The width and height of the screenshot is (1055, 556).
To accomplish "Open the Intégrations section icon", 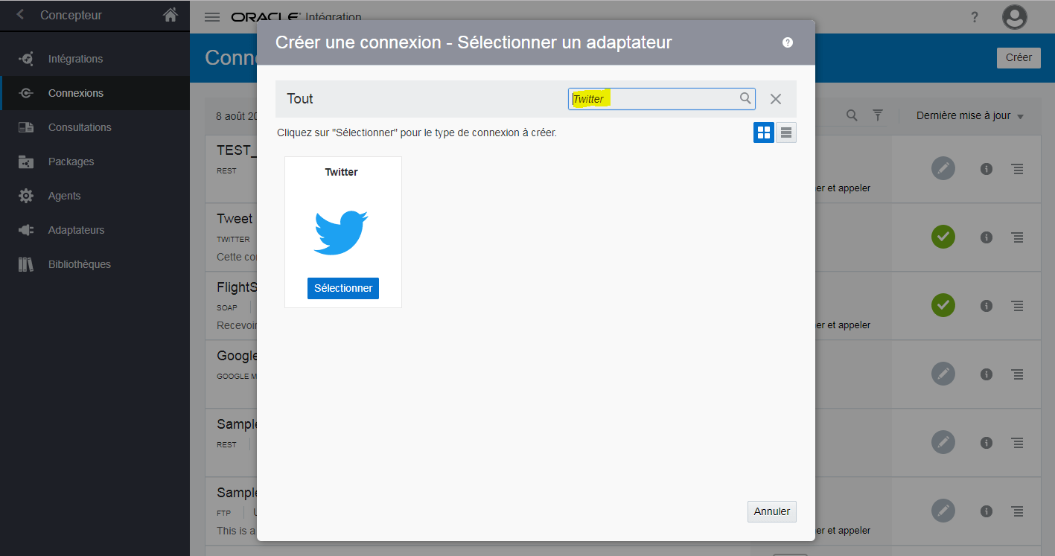I will tap(28, 58).
